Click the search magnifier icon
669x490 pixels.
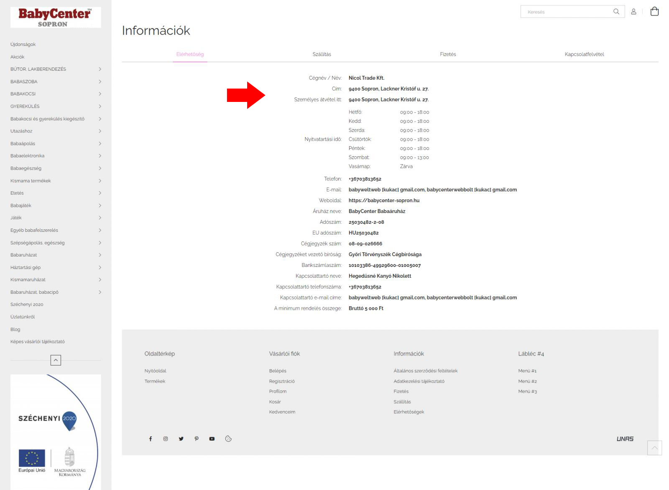616,12
